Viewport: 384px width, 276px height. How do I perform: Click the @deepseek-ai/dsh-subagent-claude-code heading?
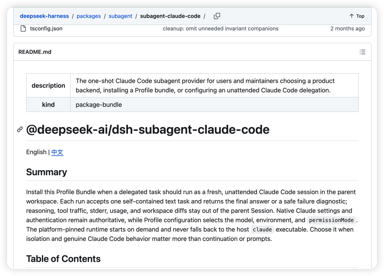tap(148, 129)
